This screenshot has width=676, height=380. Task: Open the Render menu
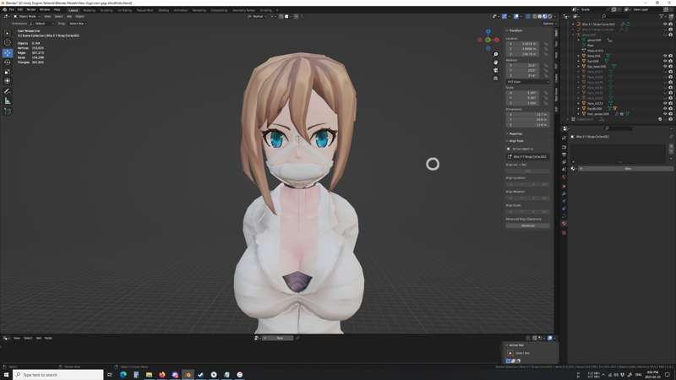31,9
